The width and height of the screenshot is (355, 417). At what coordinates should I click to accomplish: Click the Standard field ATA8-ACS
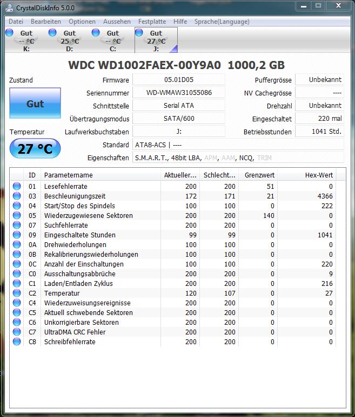point(238,145)
